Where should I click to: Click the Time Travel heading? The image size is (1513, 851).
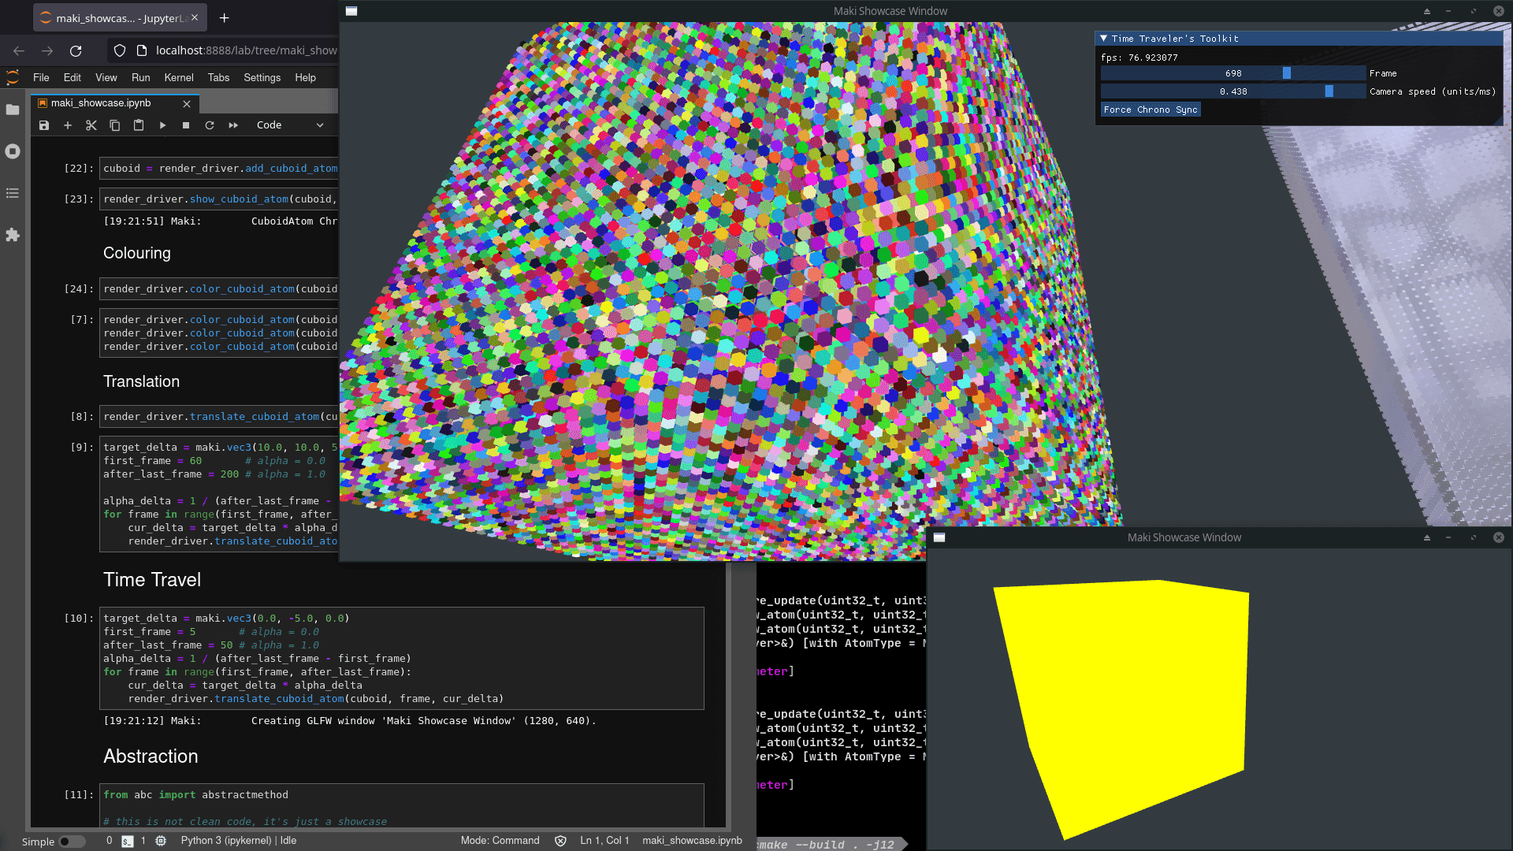152,580
